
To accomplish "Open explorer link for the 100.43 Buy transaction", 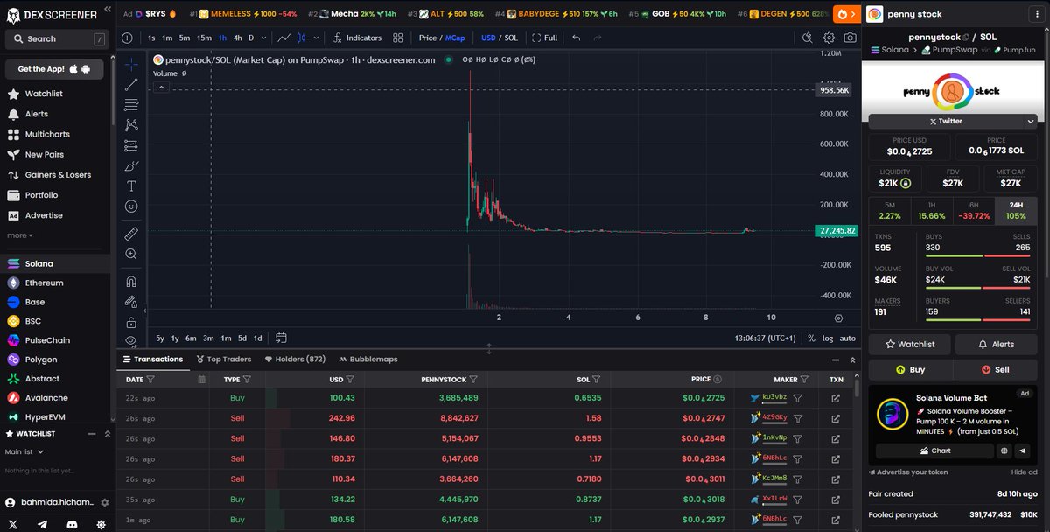I will click(836, 398).
